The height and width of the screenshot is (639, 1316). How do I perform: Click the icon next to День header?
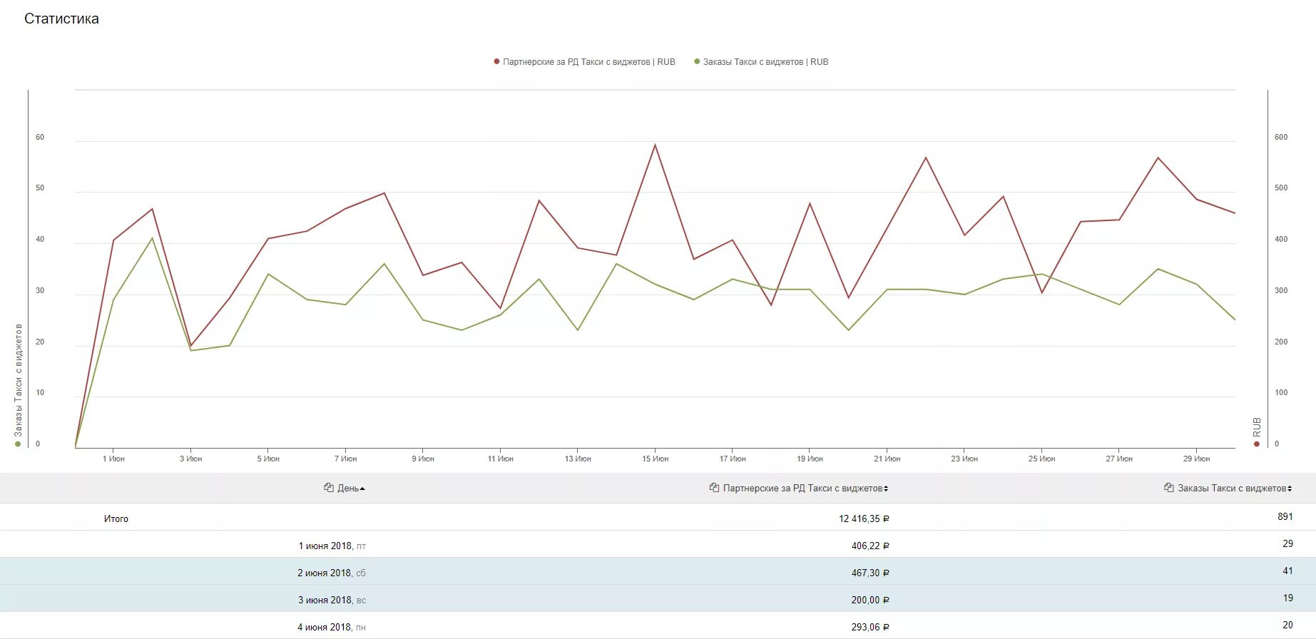pyautogui.click(x=329, y=488)
